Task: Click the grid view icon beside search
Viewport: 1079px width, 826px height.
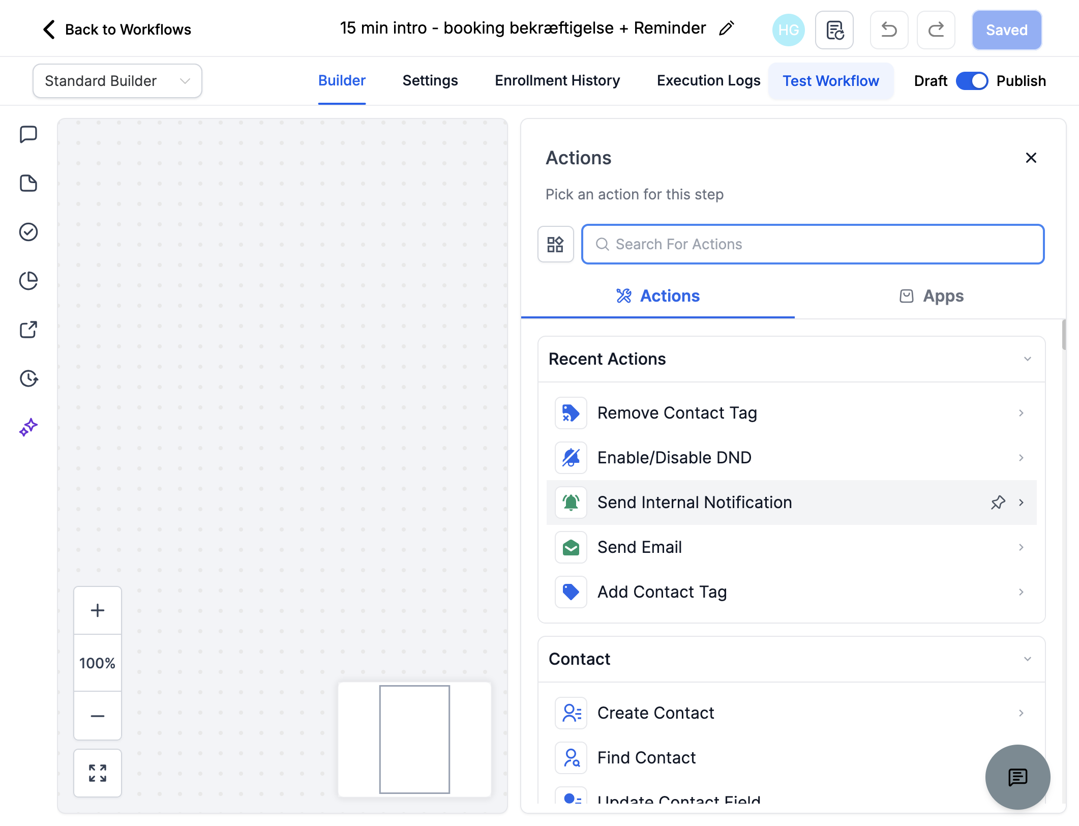Action: (x=555, y=244)
